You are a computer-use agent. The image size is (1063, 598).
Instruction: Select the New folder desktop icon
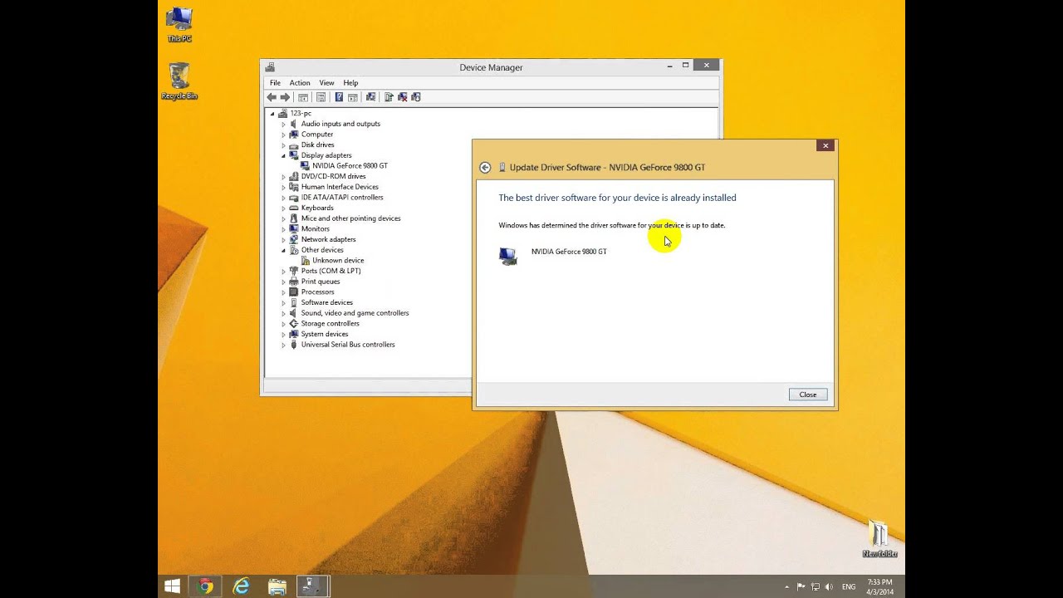point(879,538)
